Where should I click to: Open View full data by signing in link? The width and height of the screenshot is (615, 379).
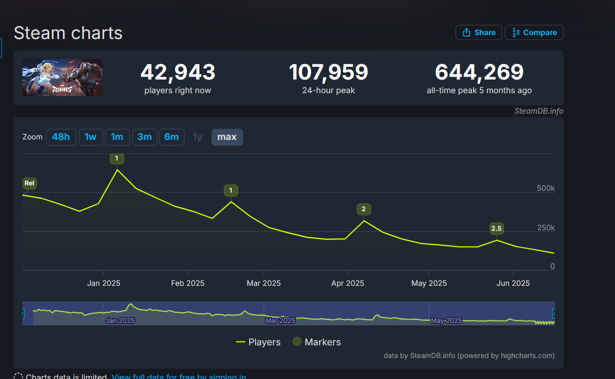tap(179, 377)
